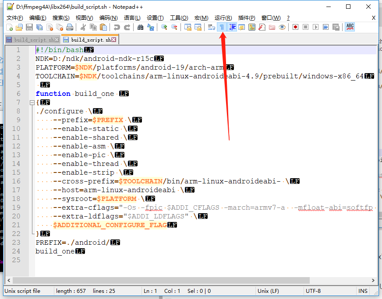Toggle show all characters

point(223,27)
